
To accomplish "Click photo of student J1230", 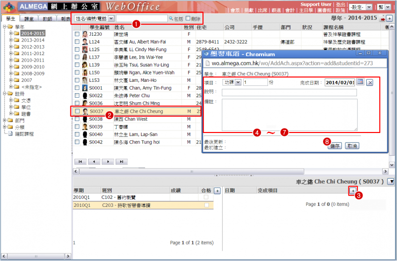I will point(85,34).
